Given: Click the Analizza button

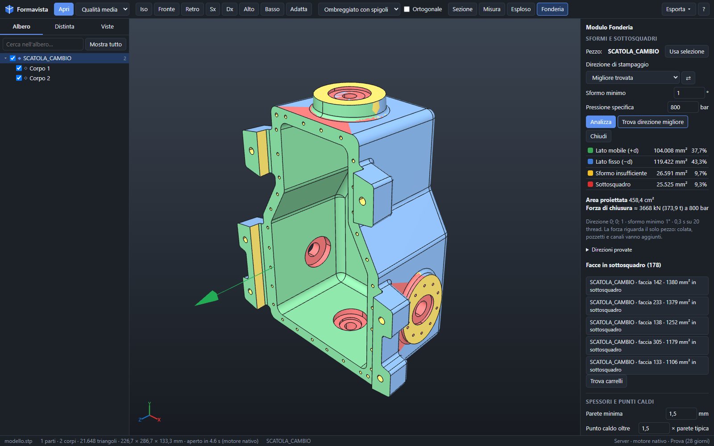Looking at the screenshot, I should pos(601,122).
